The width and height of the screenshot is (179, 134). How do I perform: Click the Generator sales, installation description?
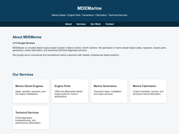108,93
